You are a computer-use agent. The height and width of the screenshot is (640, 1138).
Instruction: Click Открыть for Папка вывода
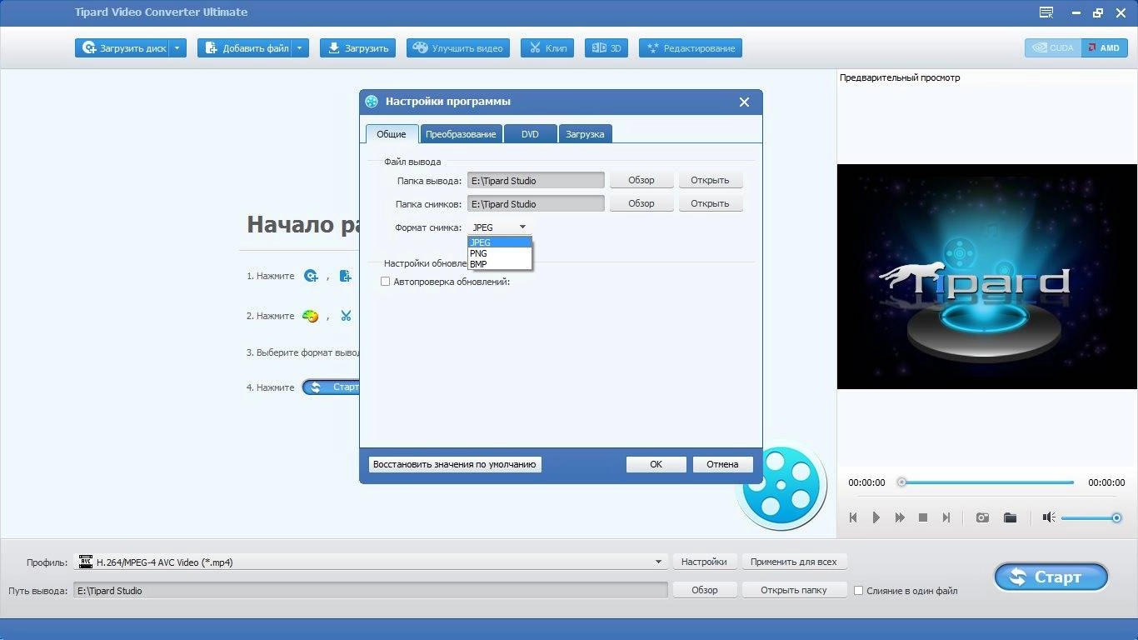pos(710,180)
